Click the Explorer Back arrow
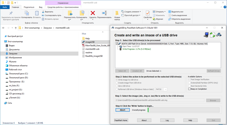This screenshot has width=227, height=125. pyautogui.click(x=4, y=28)
